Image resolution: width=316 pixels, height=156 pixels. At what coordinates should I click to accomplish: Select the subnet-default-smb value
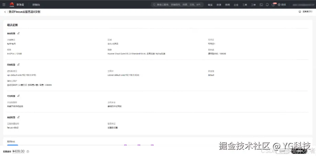[124, 75]
